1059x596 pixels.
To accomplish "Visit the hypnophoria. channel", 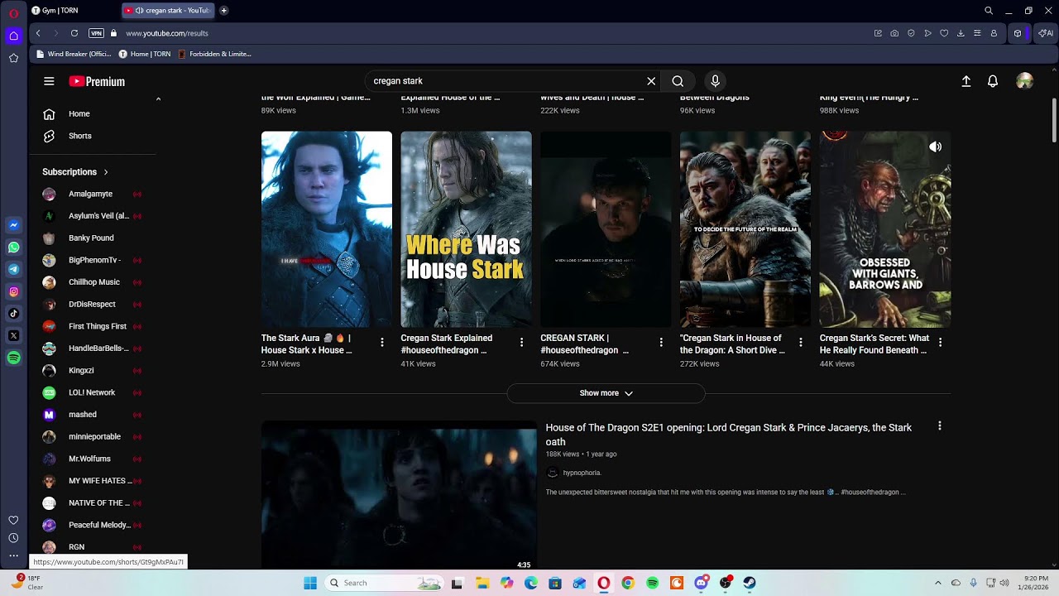I will 582,473.
